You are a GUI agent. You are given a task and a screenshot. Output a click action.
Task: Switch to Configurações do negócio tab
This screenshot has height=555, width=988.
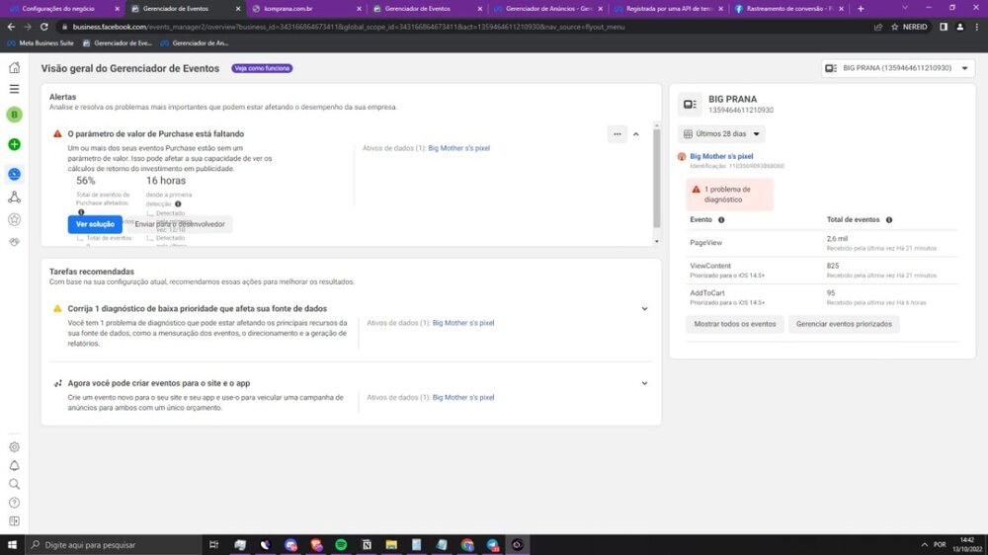[64, 9]
